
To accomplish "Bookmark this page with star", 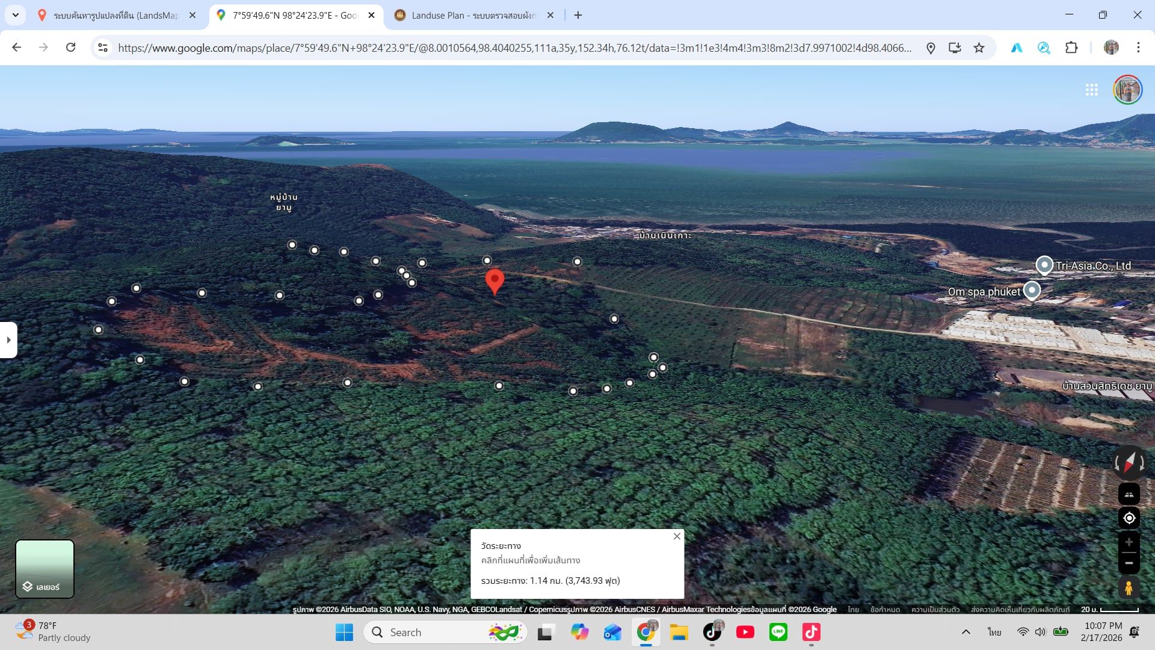I will pos(979,48).
